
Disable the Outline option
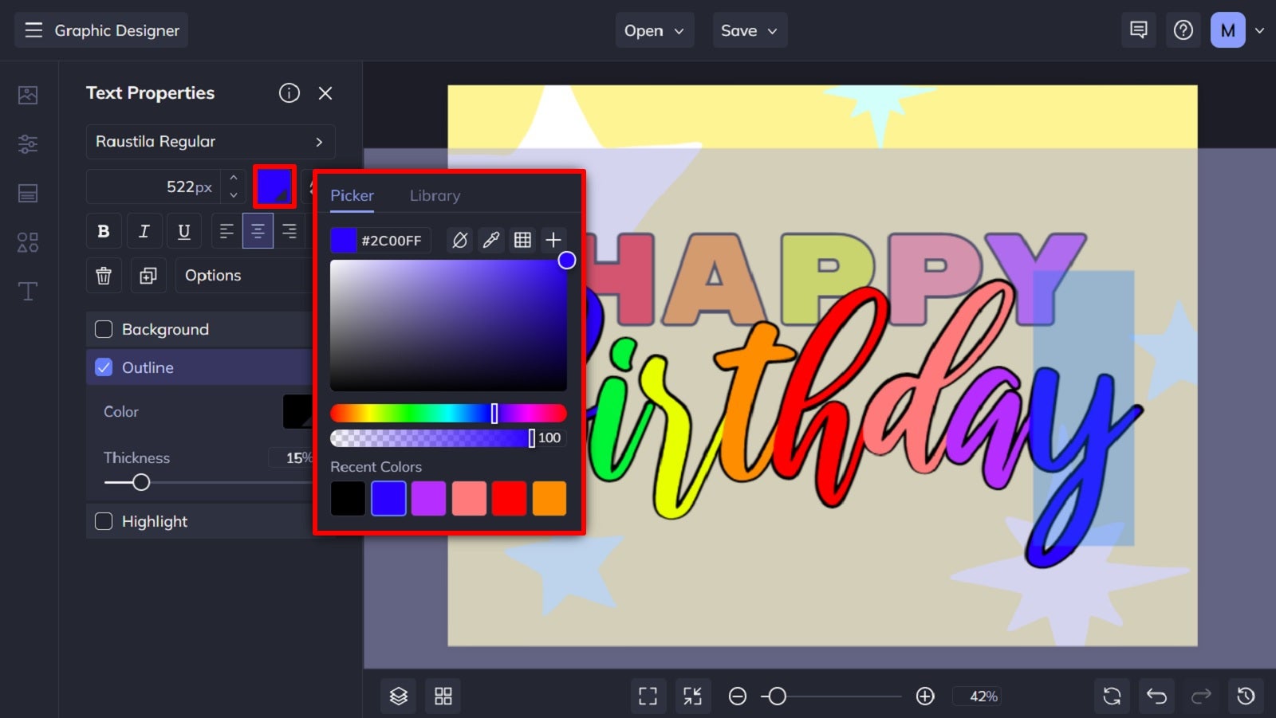(104, 367)
